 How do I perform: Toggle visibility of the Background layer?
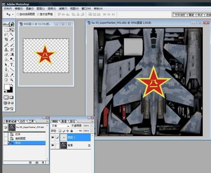pos(53,145)
